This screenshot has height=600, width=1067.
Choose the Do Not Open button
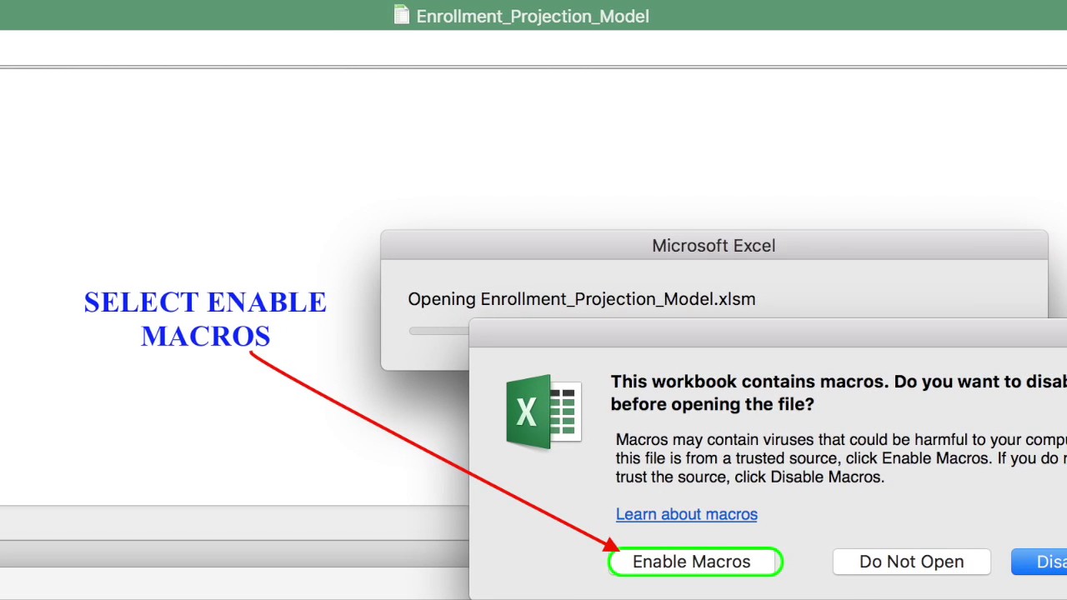(x=911, y=562)
